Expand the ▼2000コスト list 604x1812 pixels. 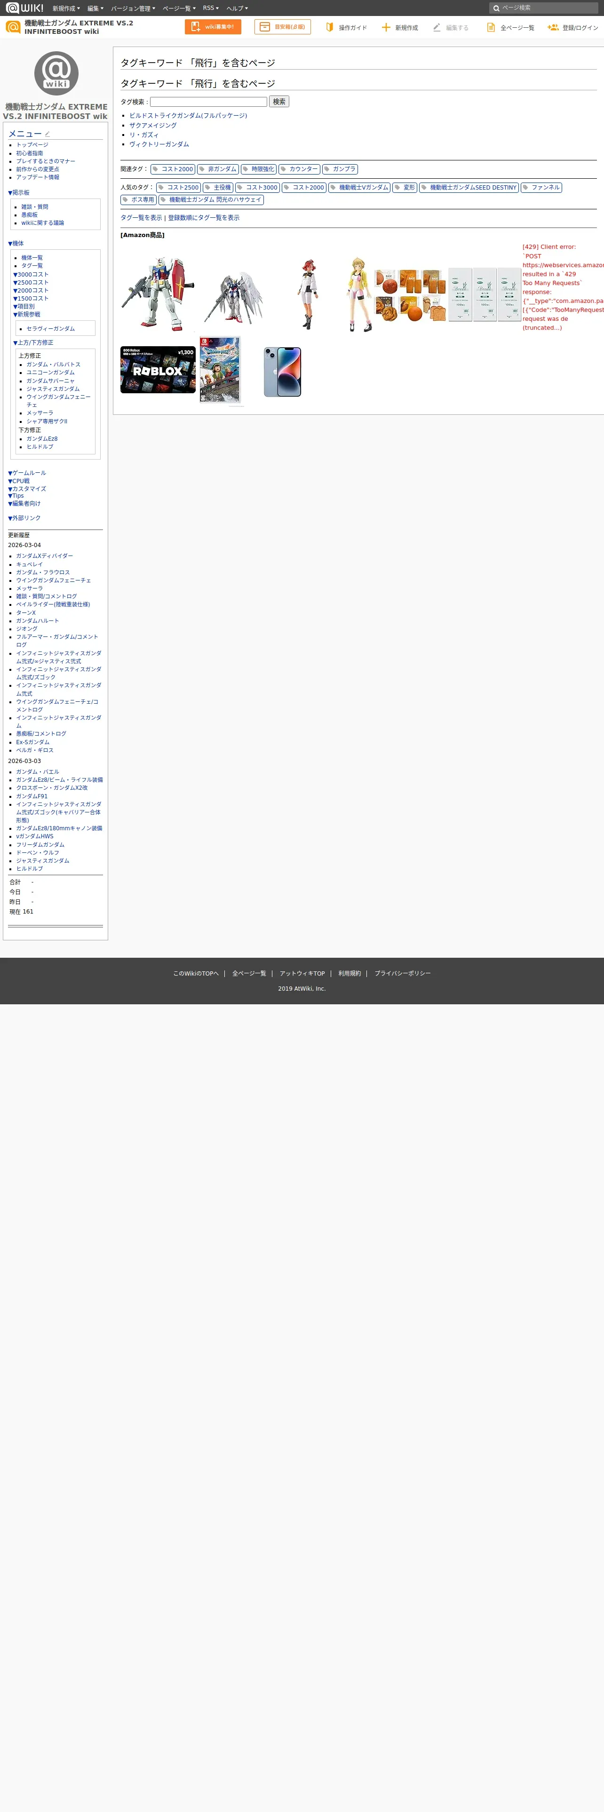pos(31,291)
